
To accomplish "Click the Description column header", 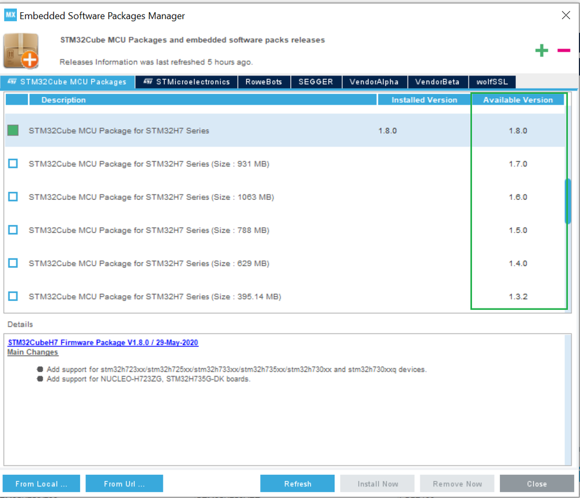I will (x=203, y=100).
